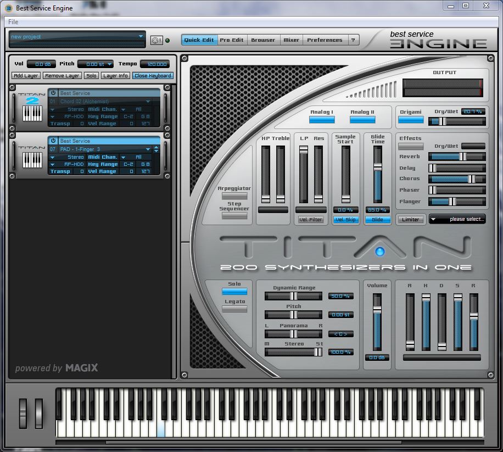Screen dimensions: 503x452
Task: Toggle the Analog II switch
Action: [x=362, y=120]
